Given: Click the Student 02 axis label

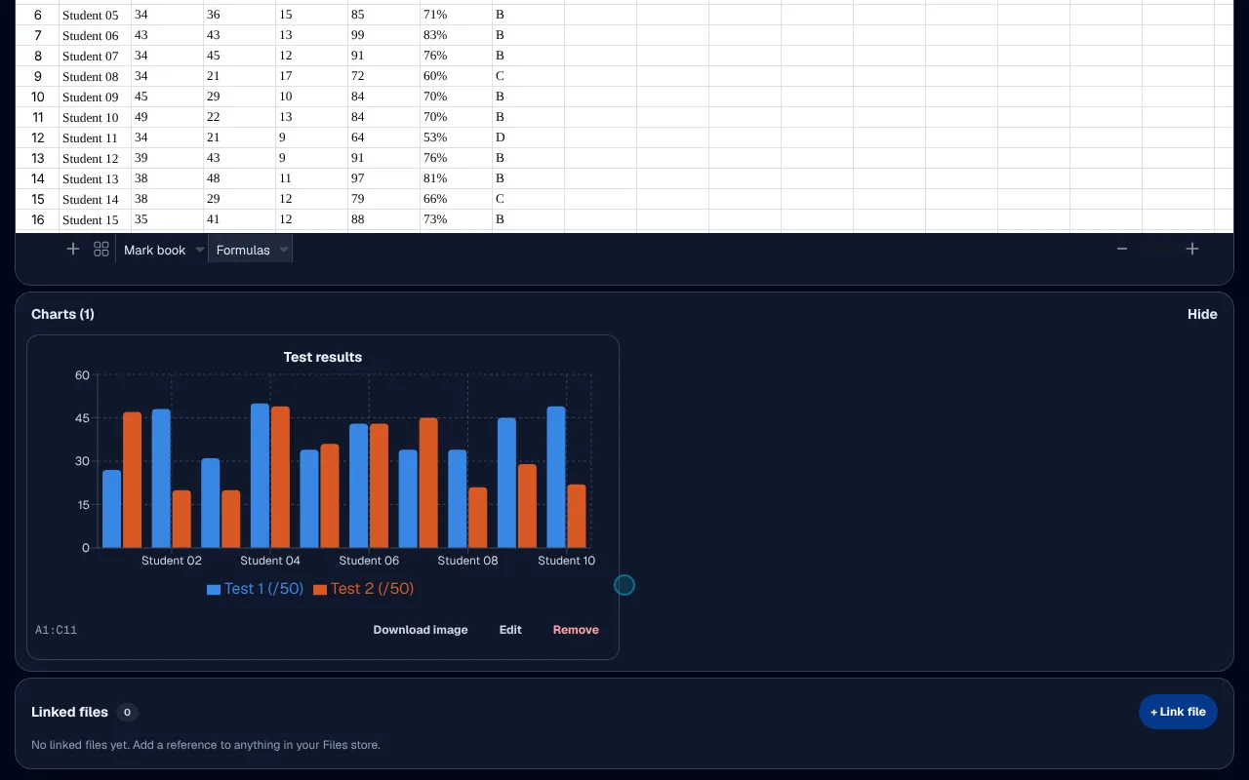Looking at the screenshot, I should point(172,561).
